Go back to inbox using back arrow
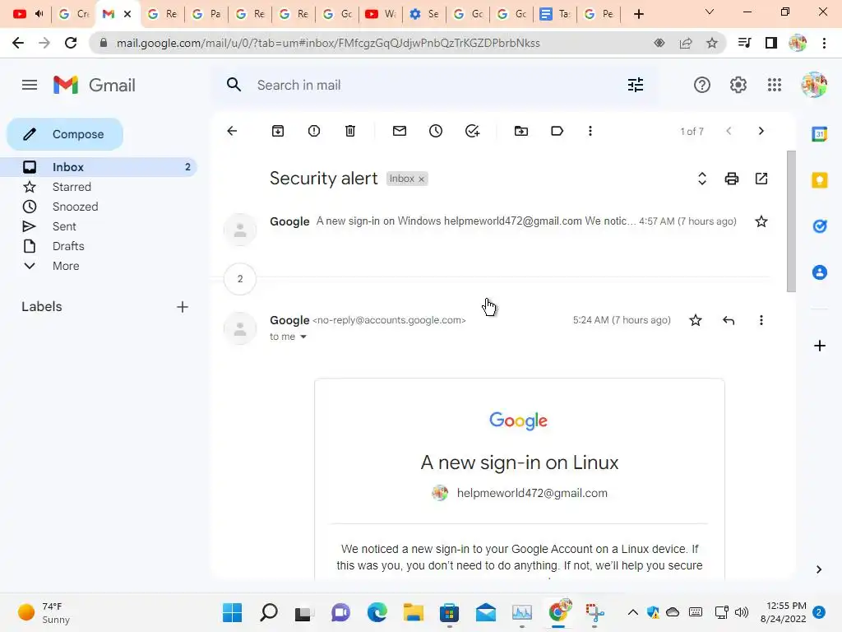 click(232, 131)
